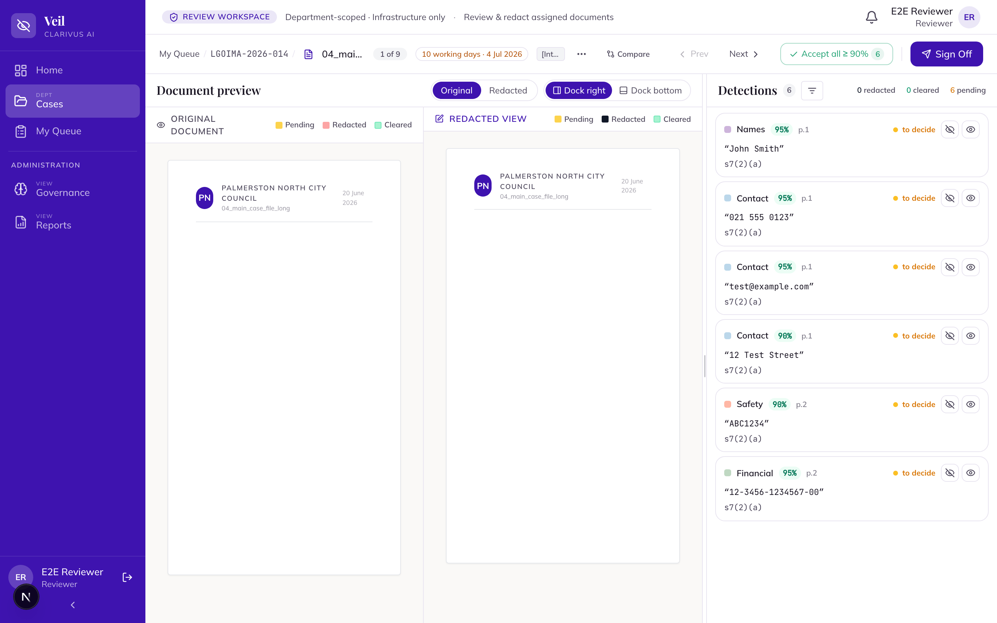Click the panel resize handle divider grip

click(x=704, y=366)
